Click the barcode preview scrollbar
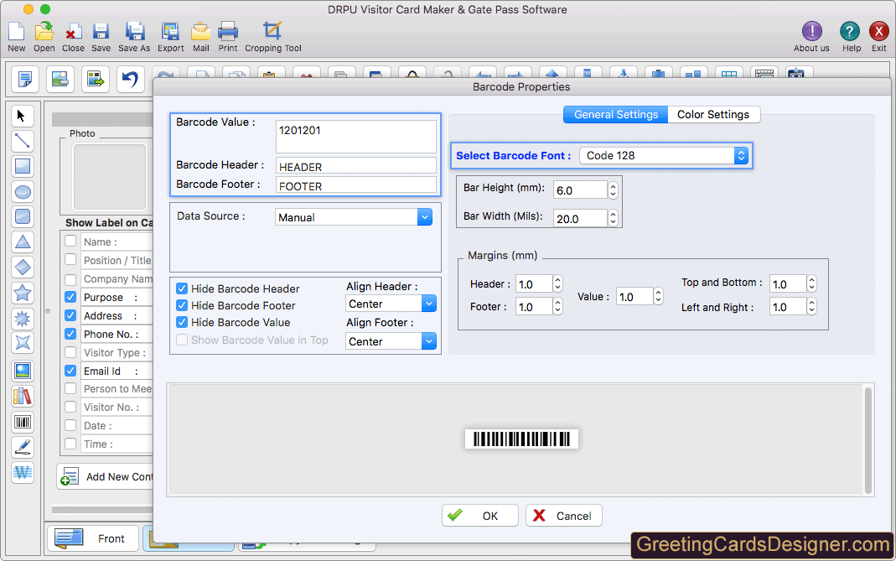This screenshot has height=561, width=896. tap(868, 439)
